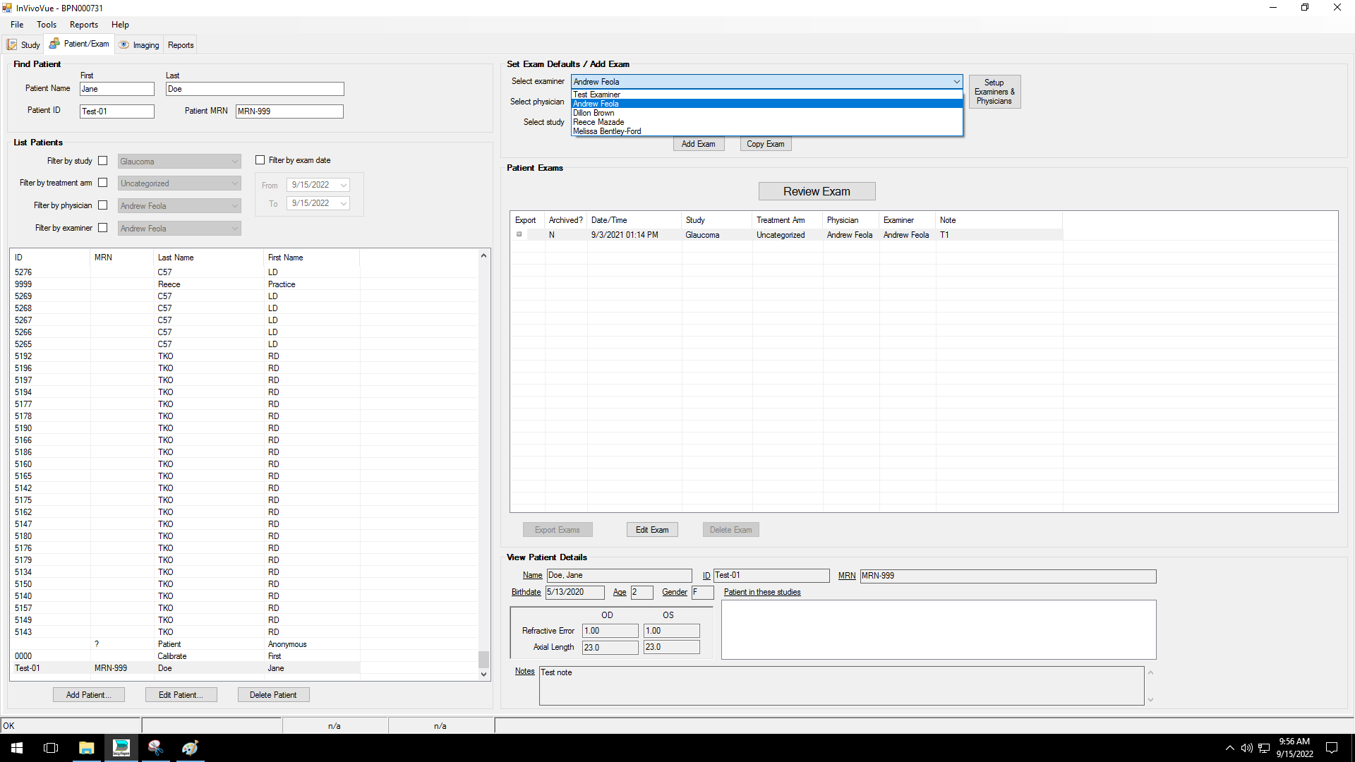The height and width of the screenshot is (762, 1355).
Task: Open Paint from the taskbar
Action: coord(190,748)
